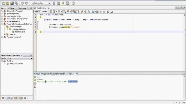
Task: Click the Find Next Occurrence editor icon
Action: tap(71, 12)
